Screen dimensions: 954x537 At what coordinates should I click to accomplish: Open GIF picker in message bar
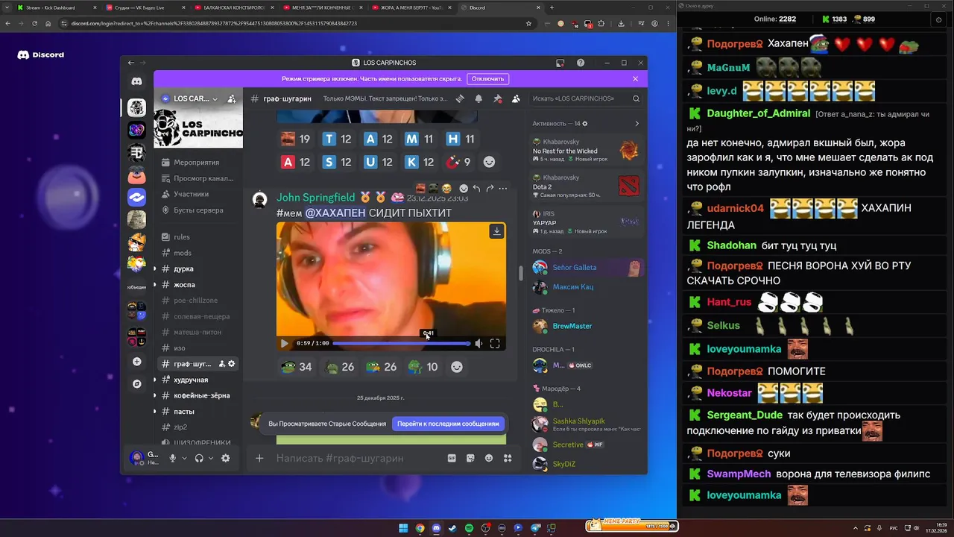[452, 458]
